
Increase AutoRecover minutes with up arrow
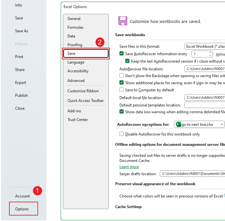coord(210,52)
